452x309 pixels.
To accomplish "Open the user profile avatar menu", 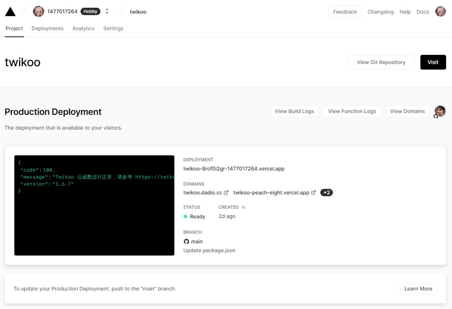I will tap(440, 12).
